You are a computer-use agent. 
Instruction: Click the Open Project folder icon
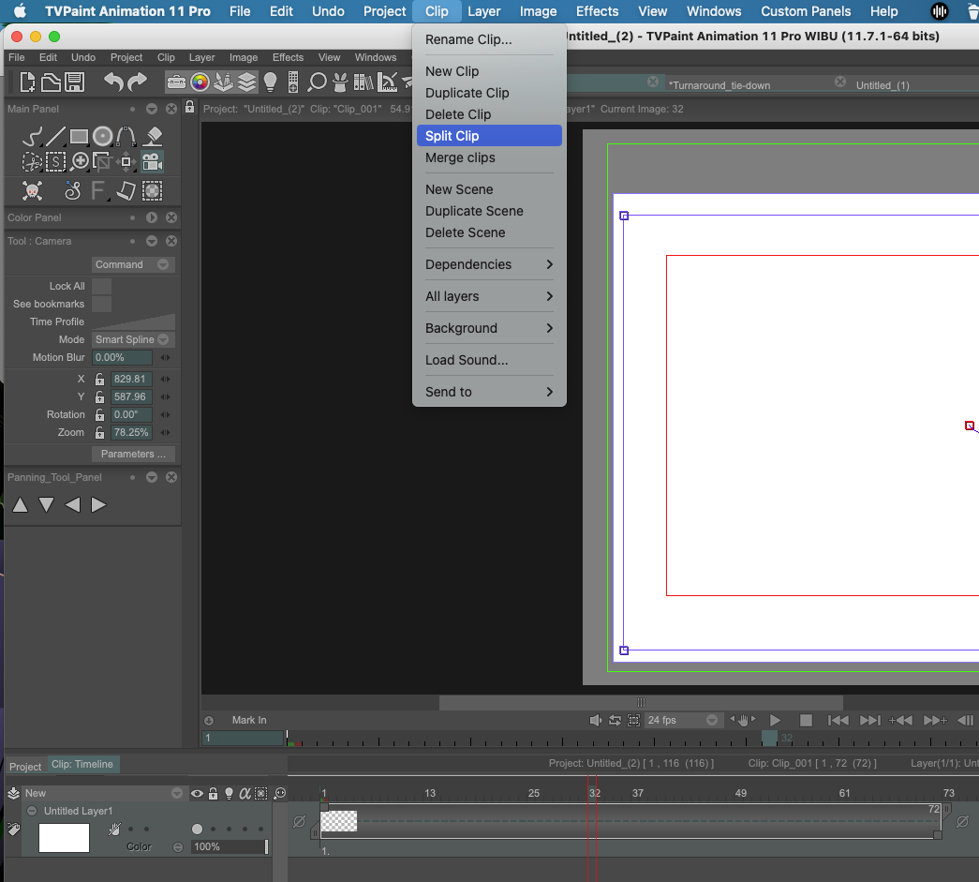coord(52,82)
